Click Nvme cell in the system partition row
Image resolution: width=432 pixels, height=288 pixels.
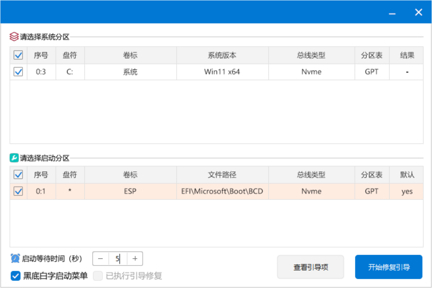(311, 72)
